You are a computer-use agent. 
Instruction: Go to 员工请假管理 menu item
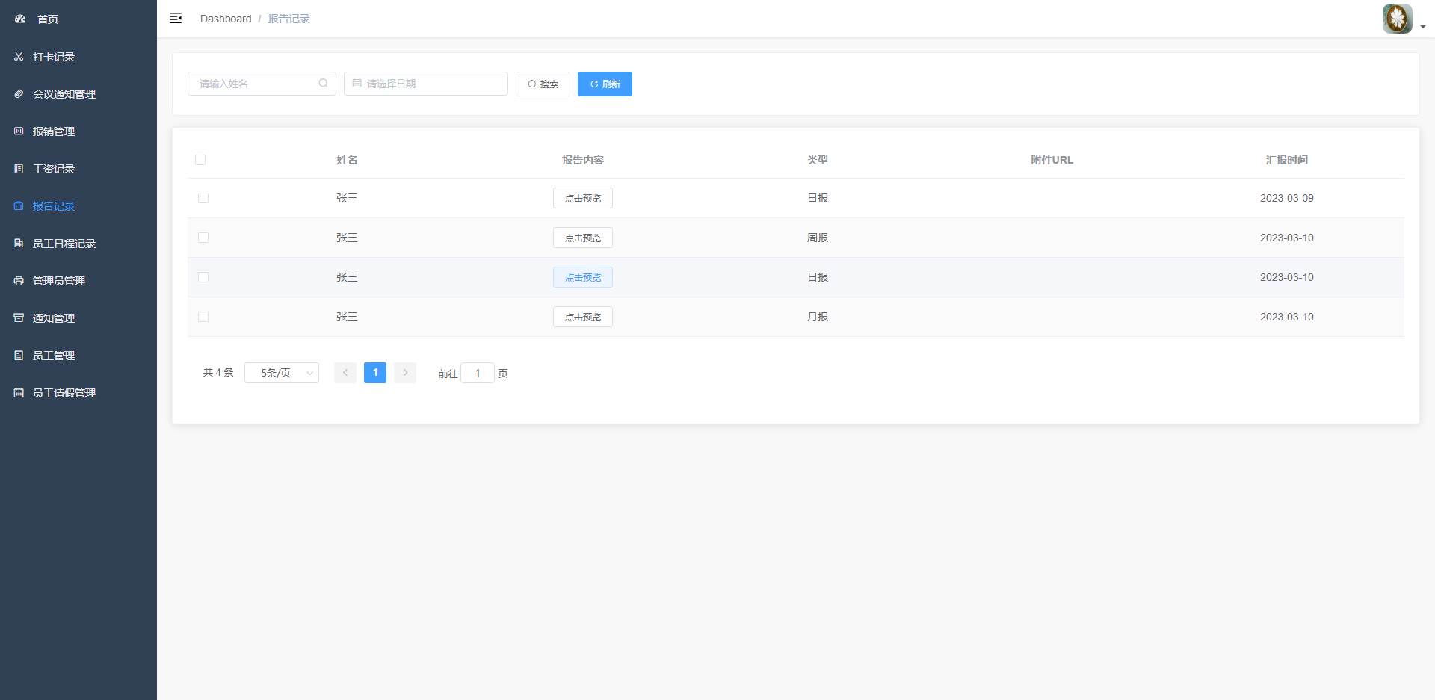(64, 393)
